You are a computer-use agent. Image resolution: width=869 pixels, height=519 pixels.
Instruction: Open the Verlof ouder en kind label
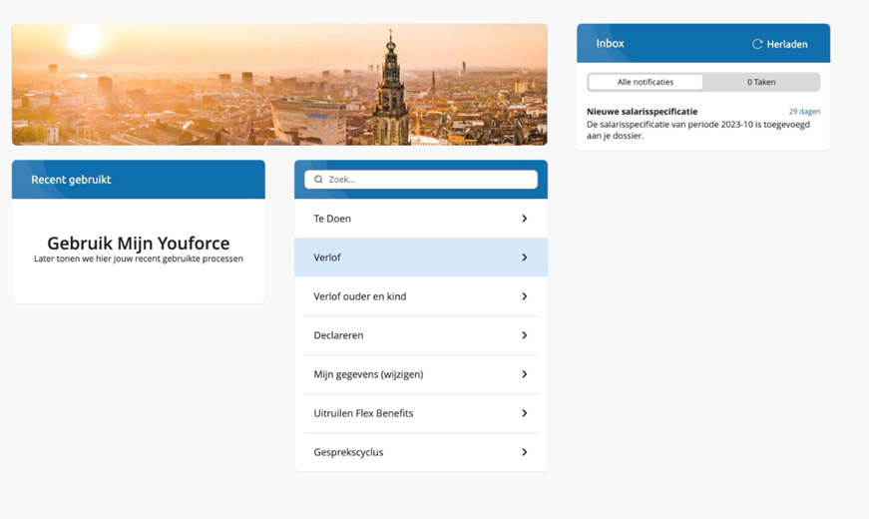360,296
